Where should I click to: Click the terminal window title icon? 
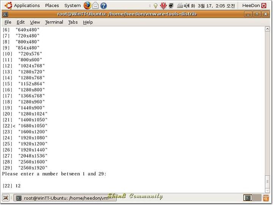click(5, 14)
